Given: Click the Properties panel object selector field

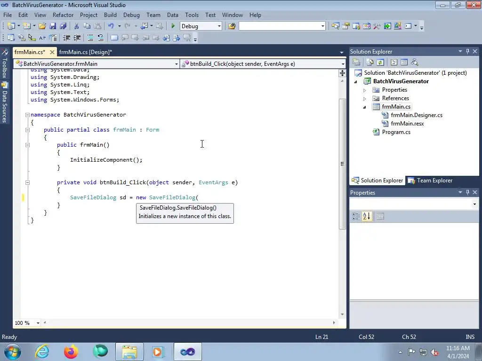Looking at the screenshot, I should click(414, 204).
